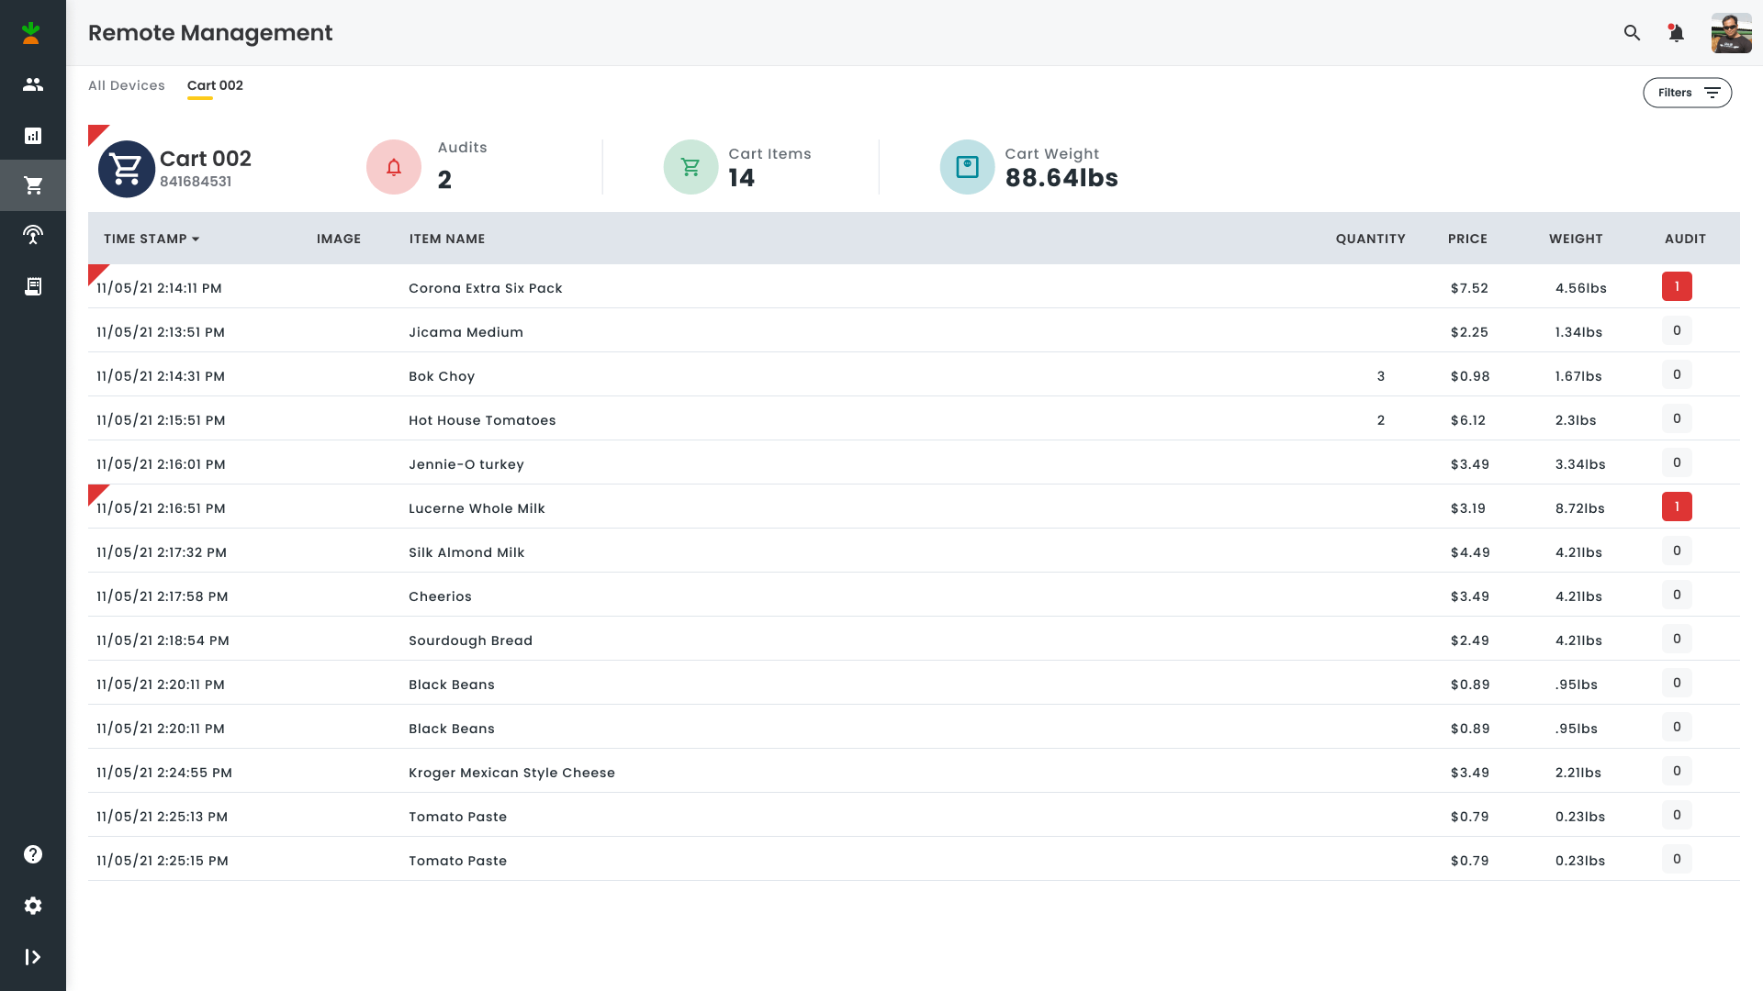Viewport: 1763px width, 991px height.
Task: Sort by Time Stamp column arrow
Action: pyautogui.click(x=196, y=239)
